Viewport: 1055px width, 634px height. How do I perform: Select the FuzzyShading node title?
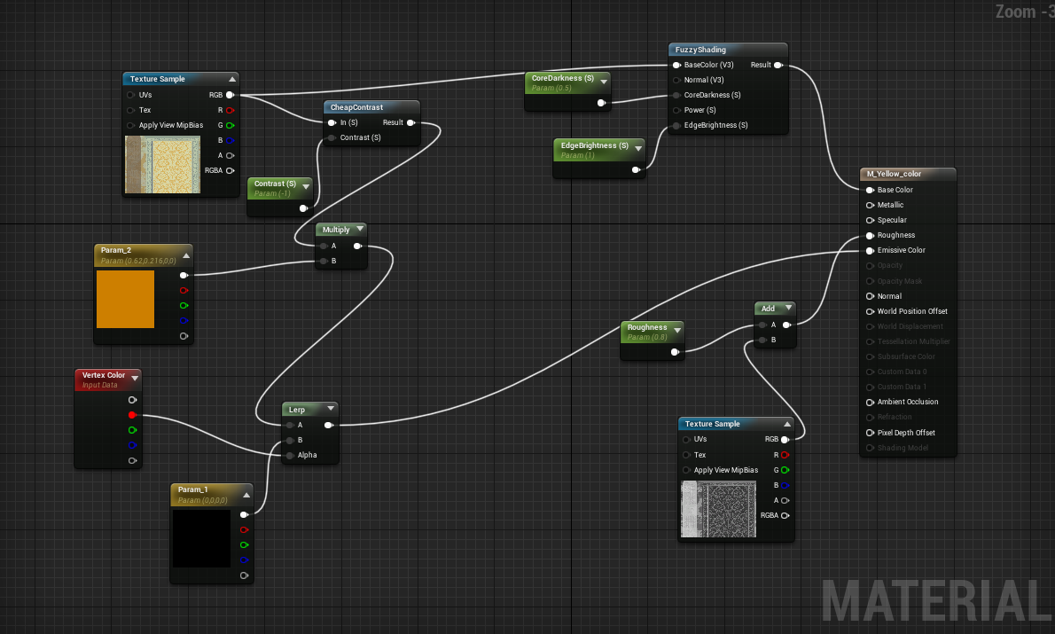pos(700,50)
